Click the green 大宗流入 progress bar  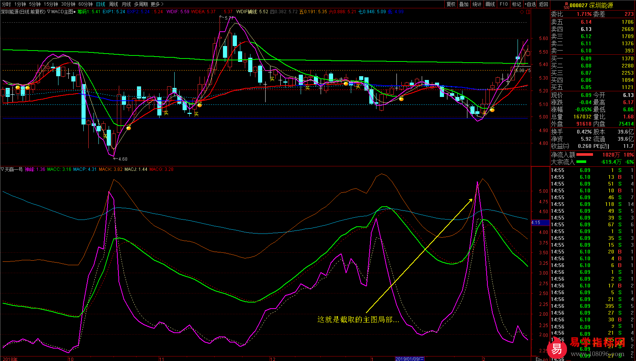pos(581,162)
